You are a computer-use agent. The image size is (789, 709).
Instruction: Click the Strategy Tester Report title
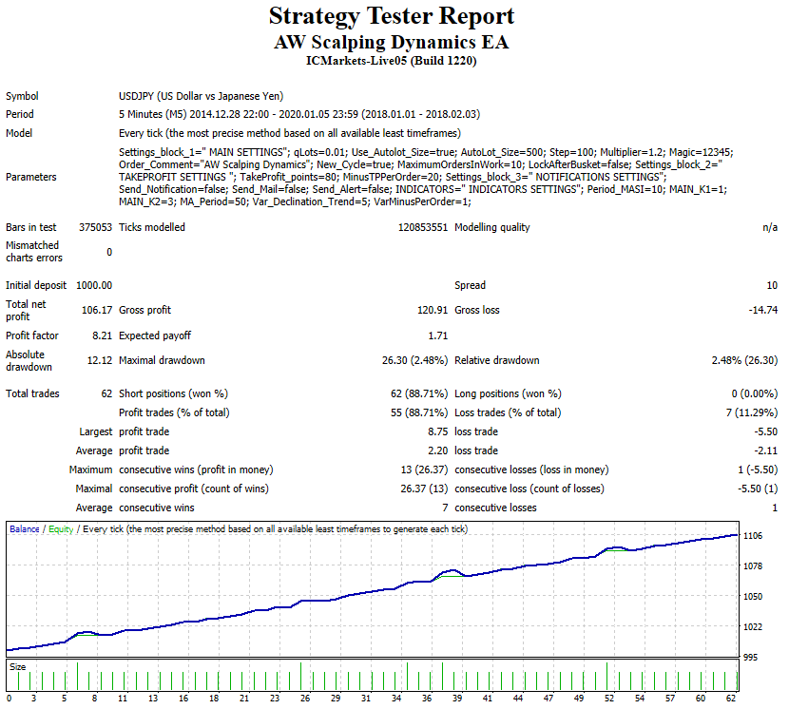pos(392,16)
